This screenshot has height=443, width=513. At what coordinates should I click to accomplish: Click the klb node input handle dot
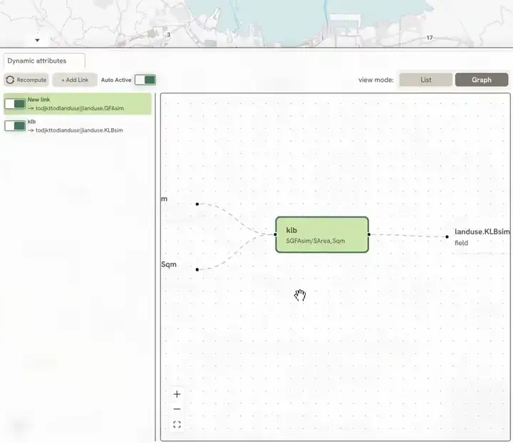tap(275, 234)
